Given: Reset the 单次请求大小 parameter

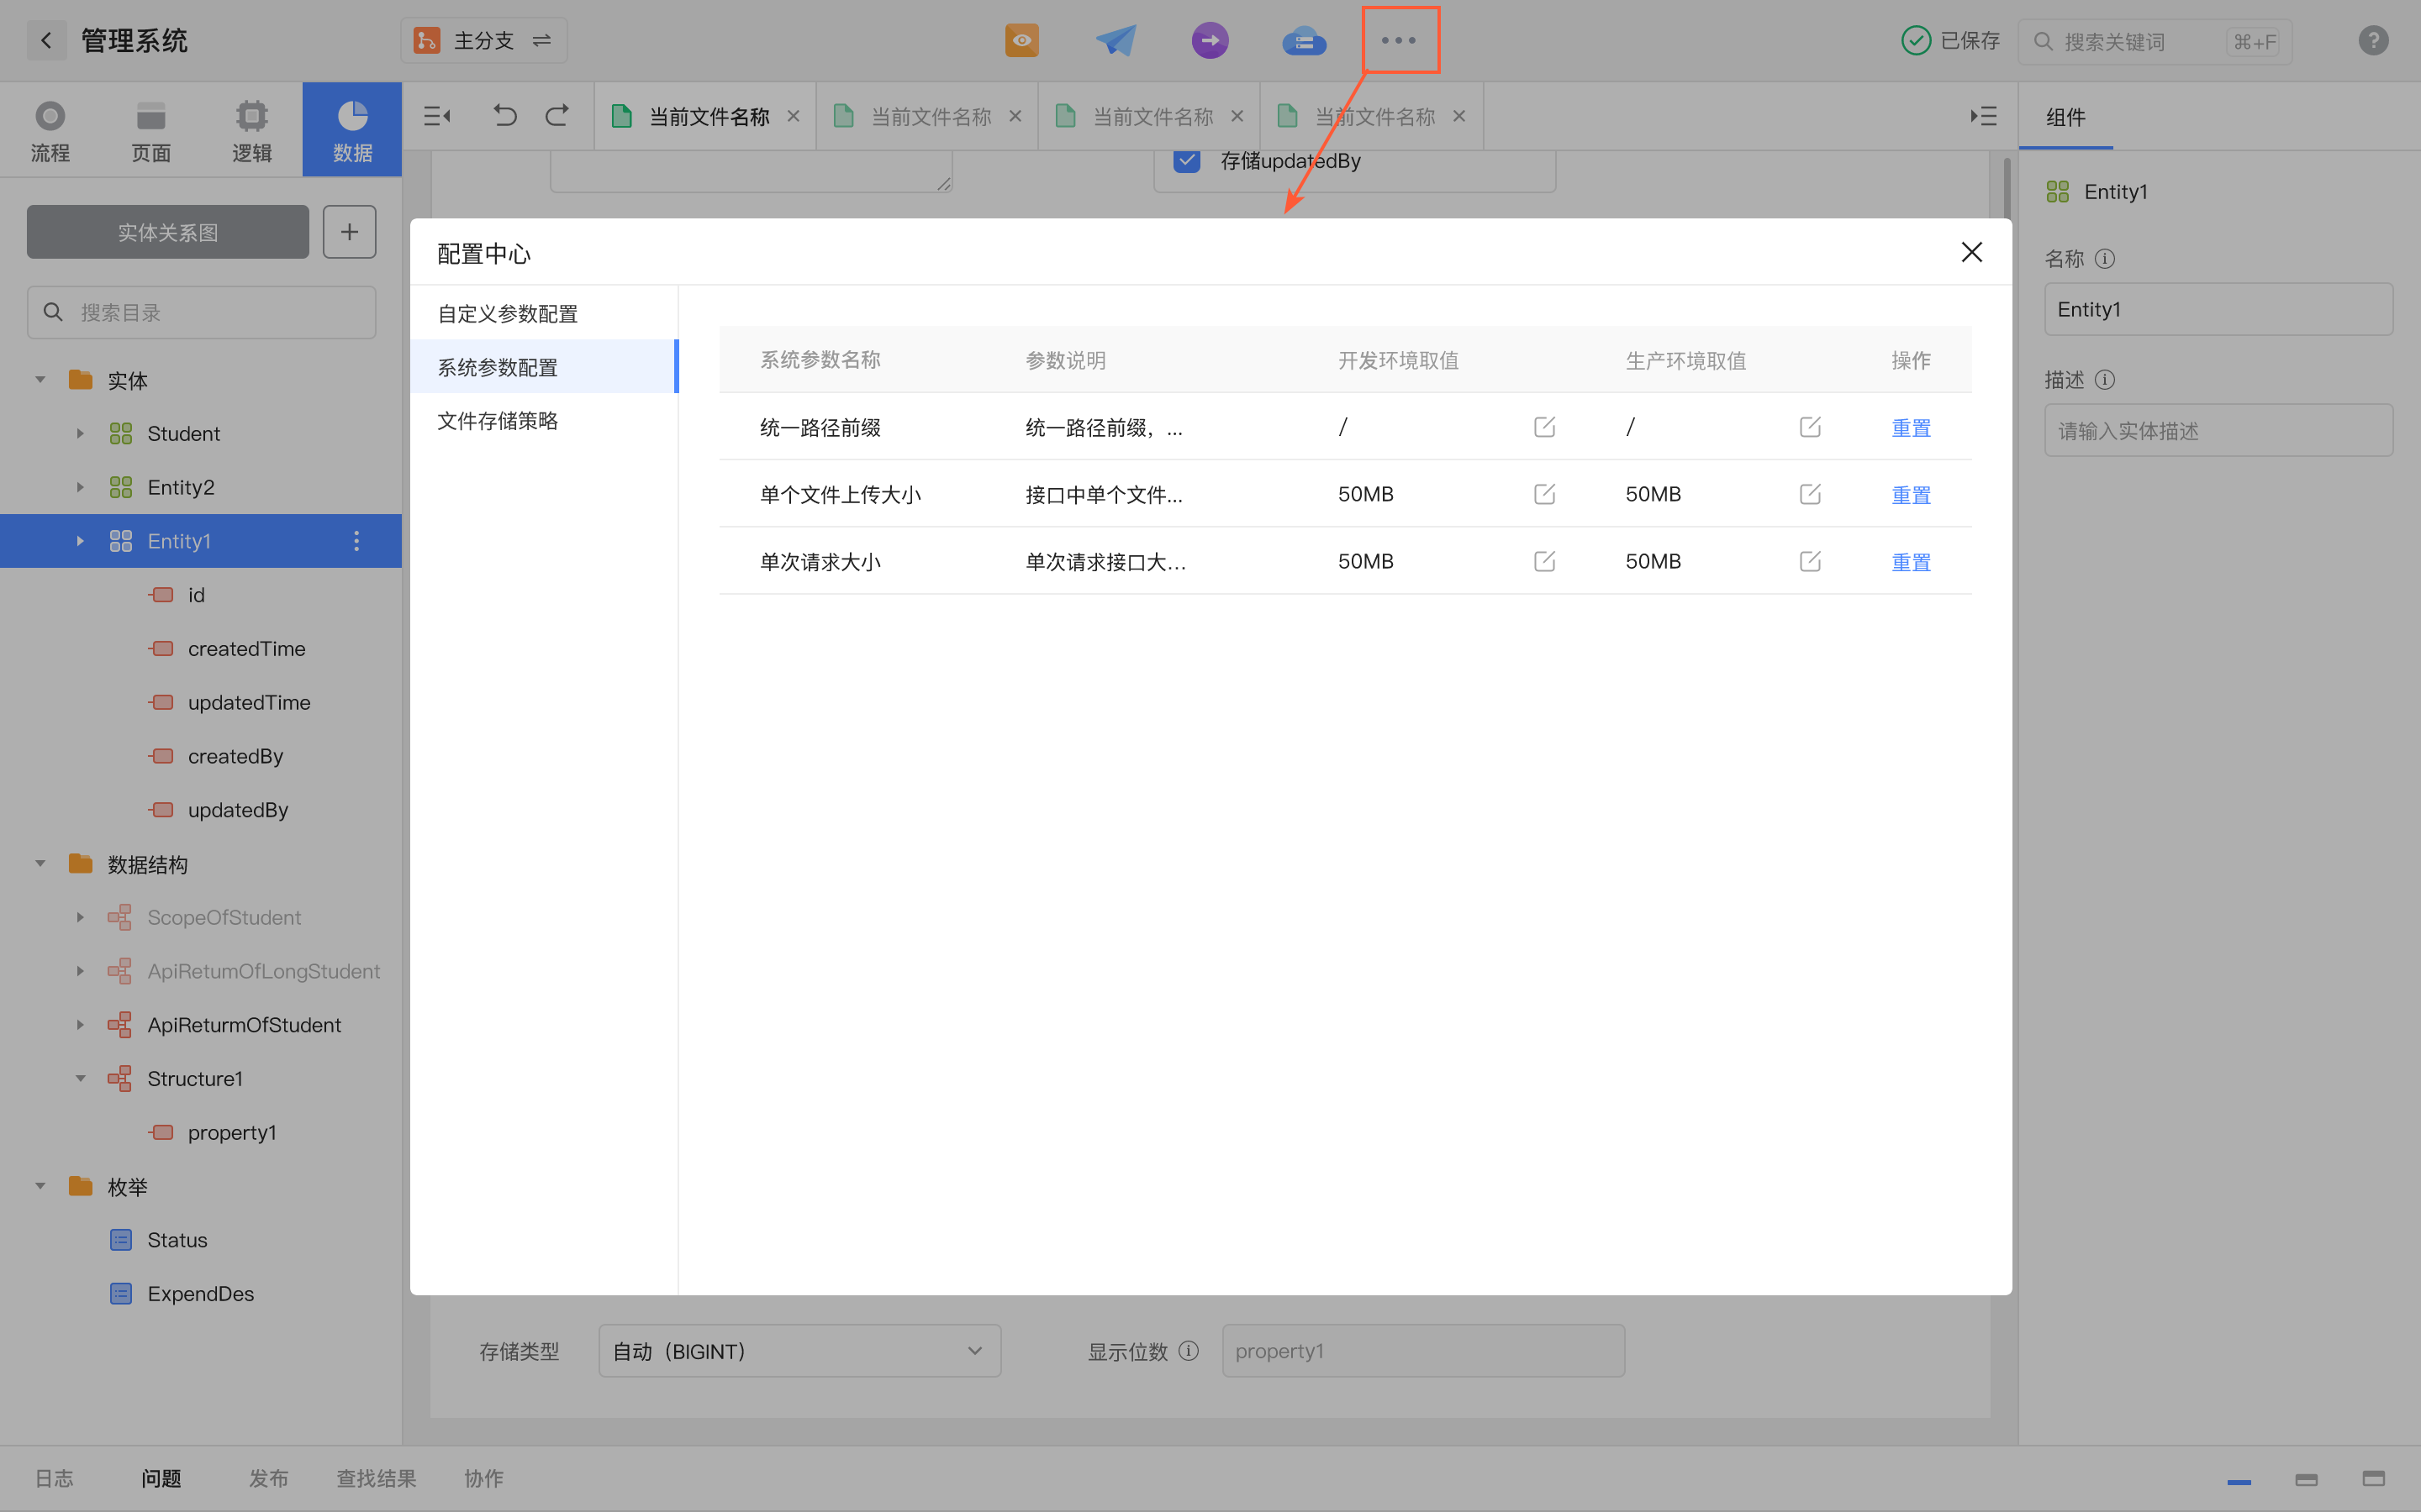Looking at the screenshot, I should point(1911,562).
